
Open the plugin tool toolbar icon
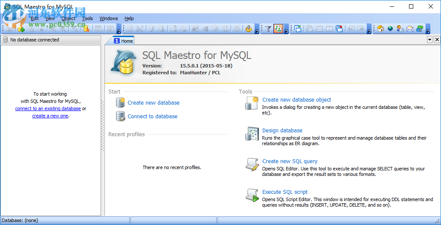click(248, 29)
